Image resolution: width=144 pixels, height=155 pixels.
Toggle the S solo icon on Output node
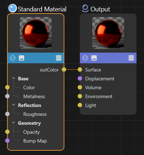(x=85, y=58)
